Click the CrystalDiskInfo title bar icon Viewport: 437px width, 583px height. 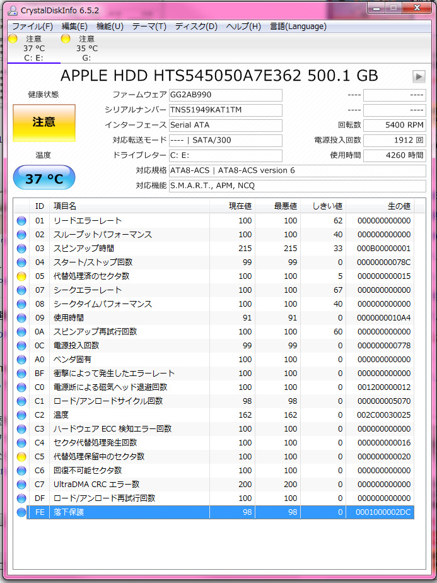pos(13,10)
